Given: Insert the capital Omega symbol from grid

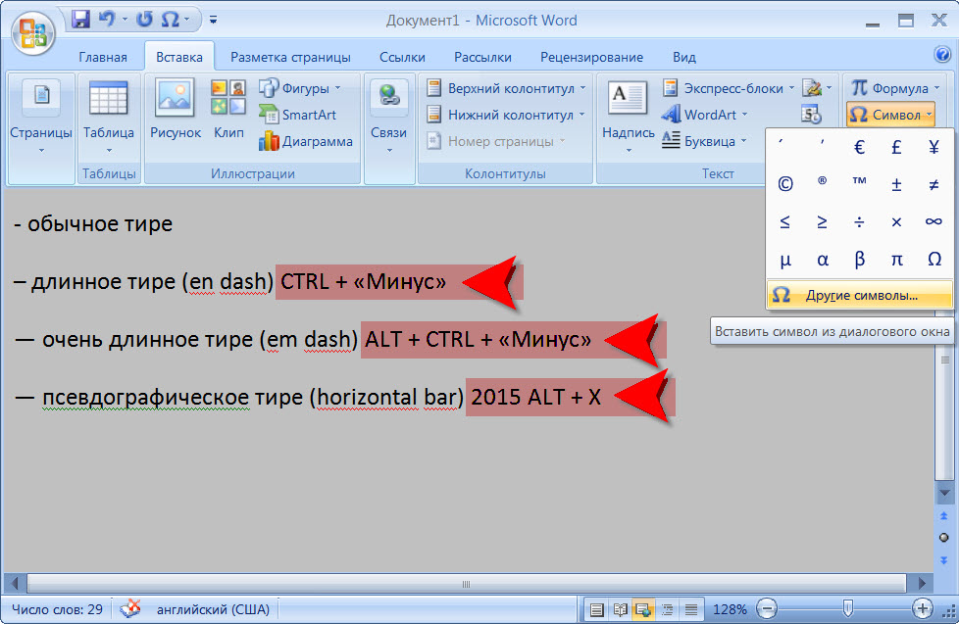Looking at the screenshot, I should tap(934, 260).
